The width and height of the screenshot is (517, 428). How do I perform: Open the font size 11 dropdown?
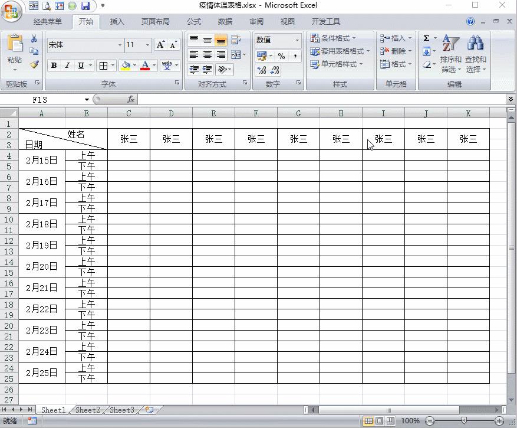pos(147,45)
